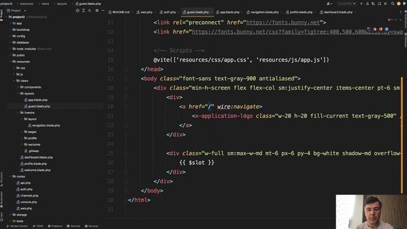Select guest.blade.php in the project tree
This screenshot has width=407, height=229.
(39, 106)
